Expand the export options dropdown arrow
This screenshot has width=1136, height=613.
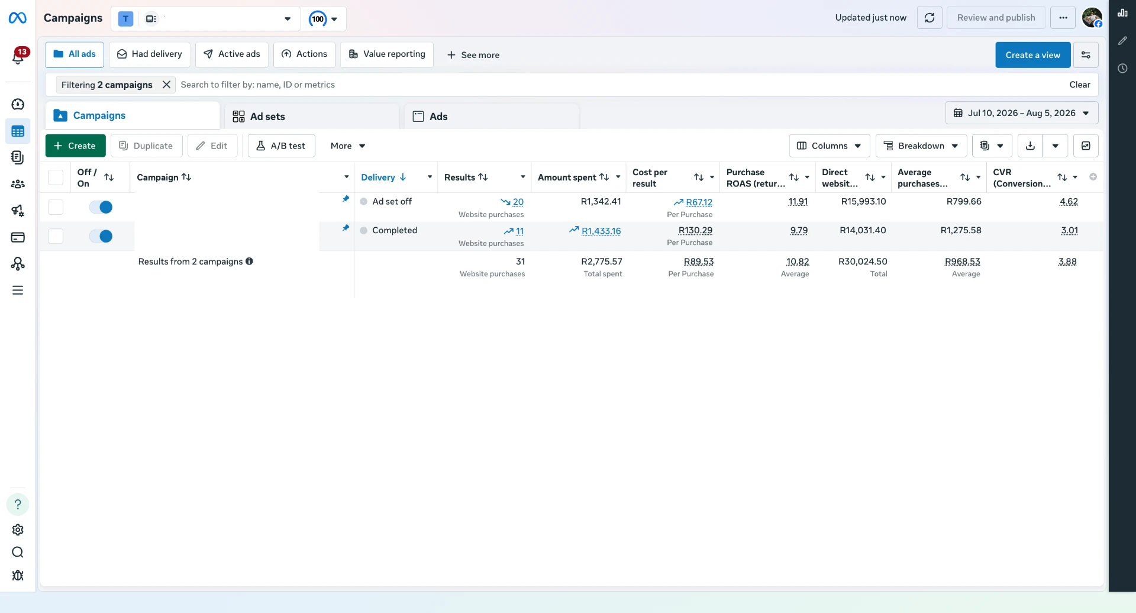coord(1056,146)
